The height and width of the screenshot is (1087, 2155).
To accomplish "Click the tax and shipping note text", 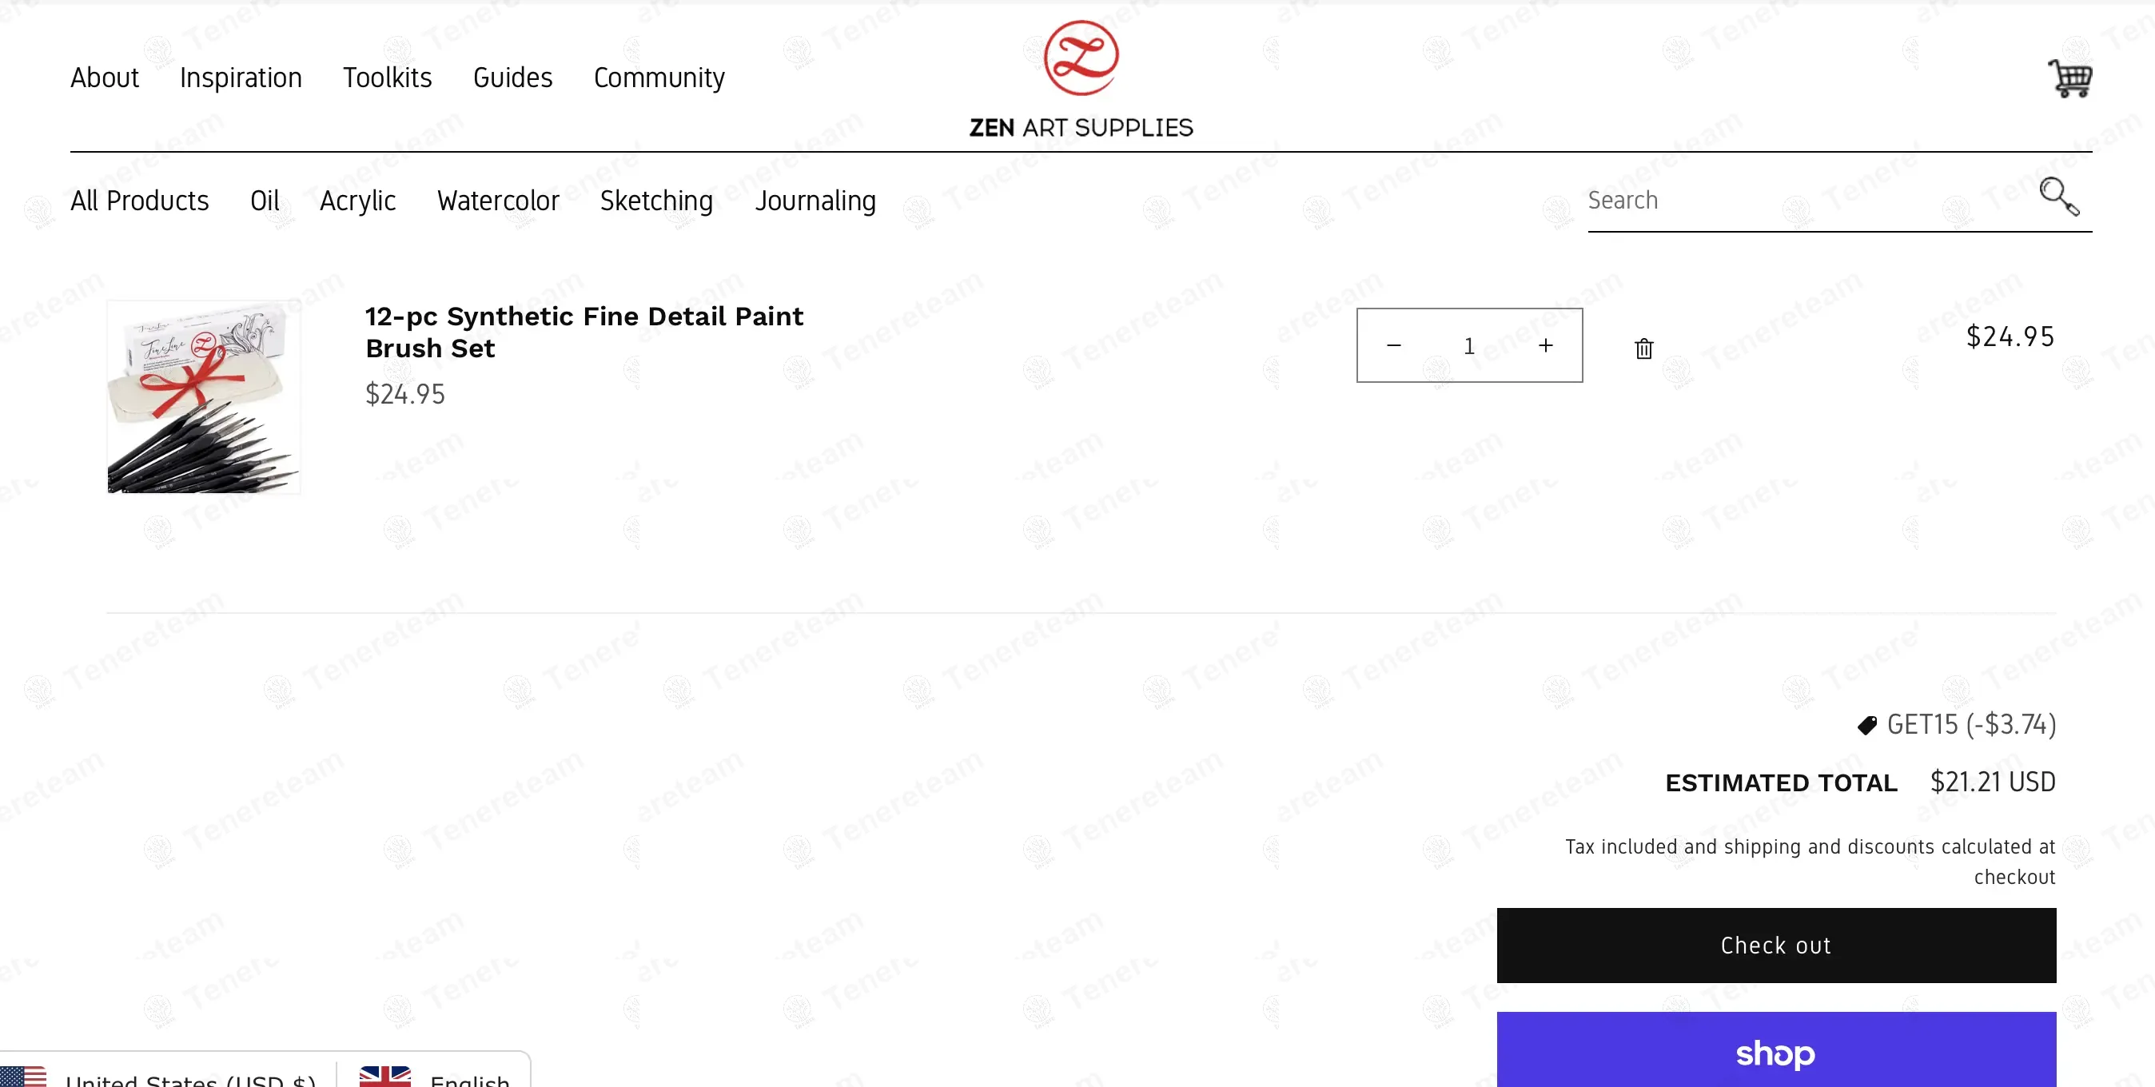I will coord(1810,862).
